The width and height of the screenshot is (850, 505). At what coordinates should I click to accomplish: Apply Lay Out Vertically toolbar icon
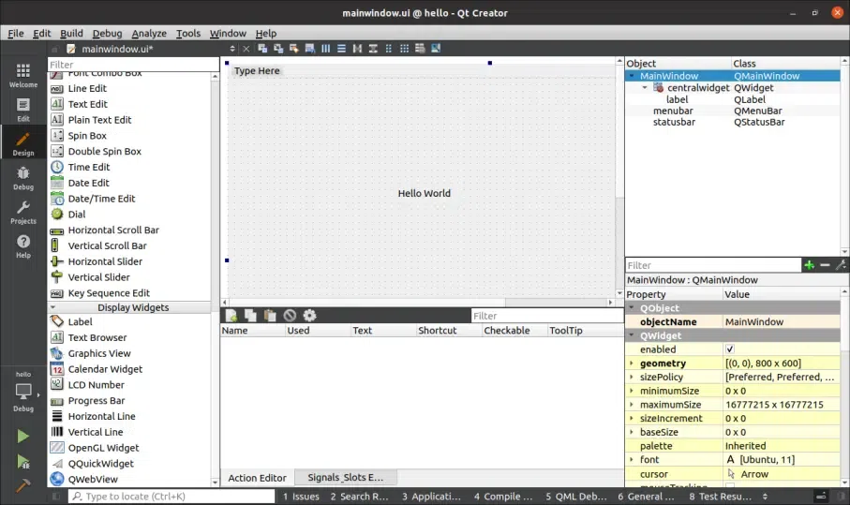tap(341, 48)
